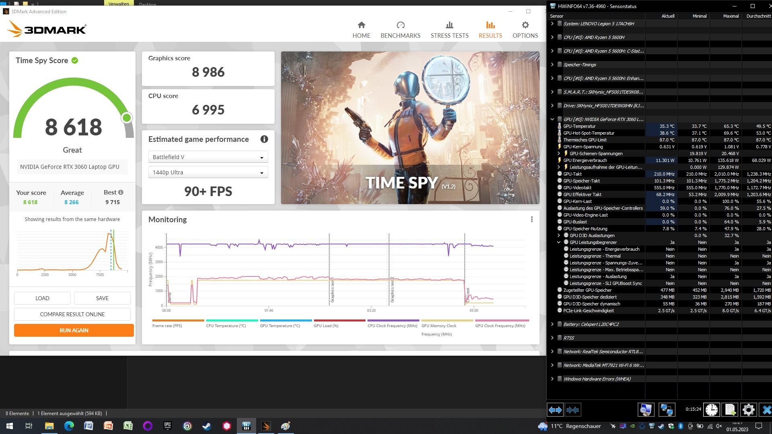Select the Leistungsgrenze - Thermal row

tap(659, 256)
